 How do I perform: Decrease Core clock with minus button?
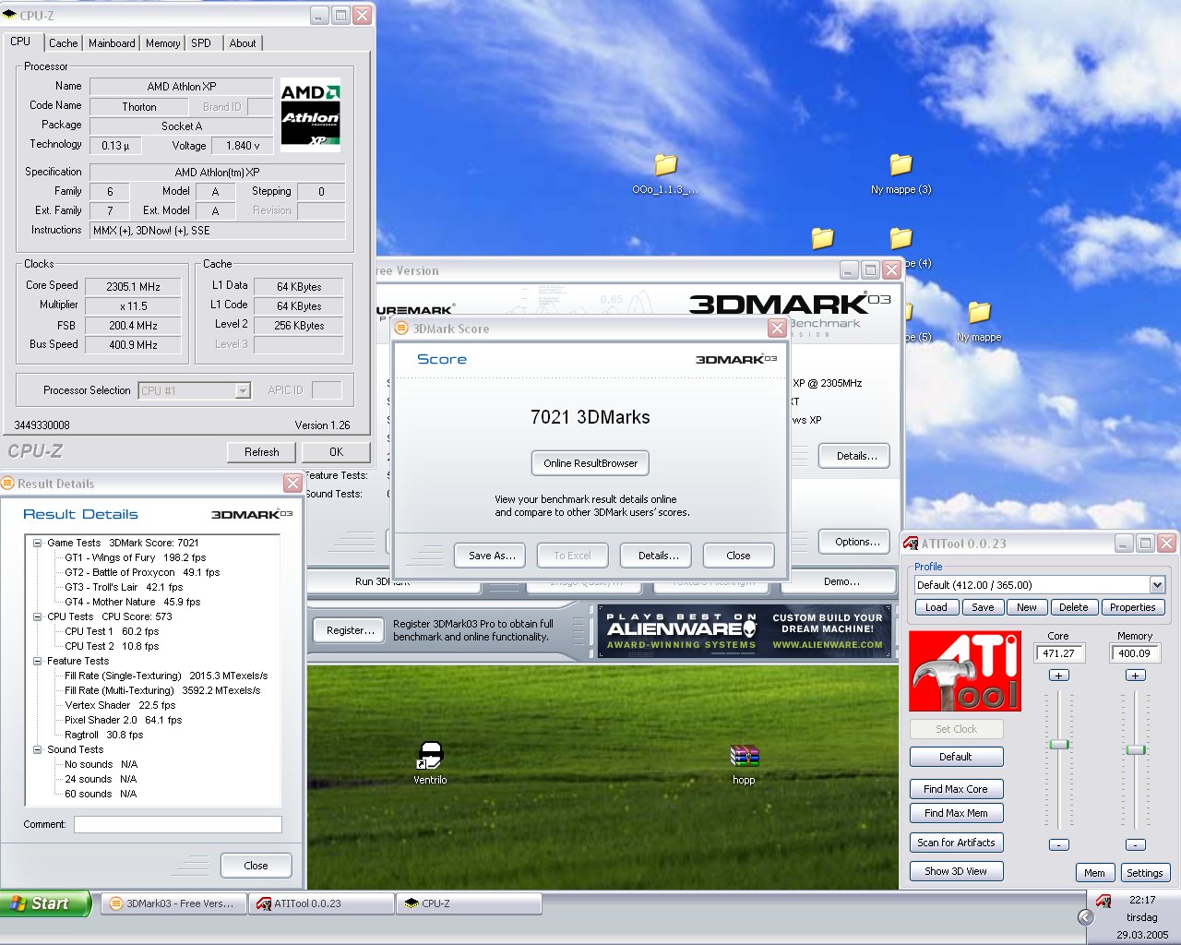pos(1059,844)
